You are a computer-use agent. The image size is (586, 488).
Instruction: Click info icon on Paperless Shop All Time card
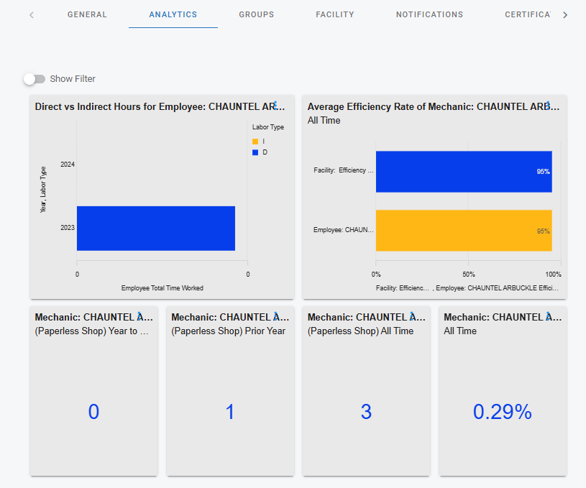(x=412, y=316)
